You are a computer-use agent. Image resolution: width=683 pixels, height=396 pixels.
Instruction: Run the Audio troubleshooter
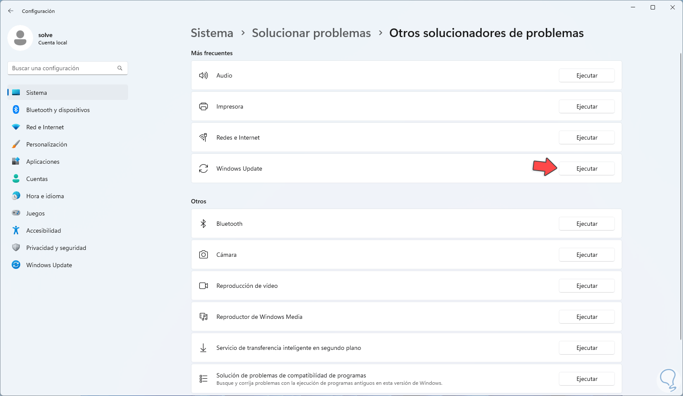(586, 75)
